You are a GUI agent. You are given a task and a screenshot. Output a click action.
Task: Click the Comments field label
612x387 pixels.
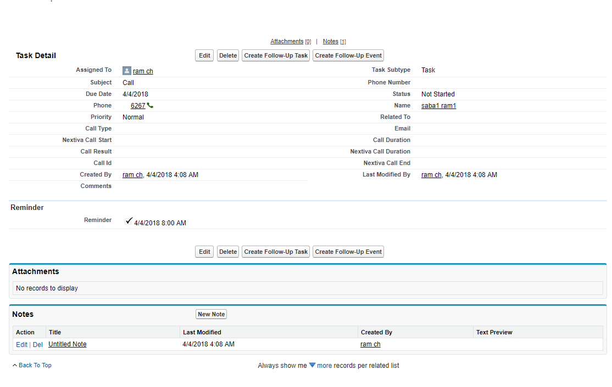click(x=96, y=186)
